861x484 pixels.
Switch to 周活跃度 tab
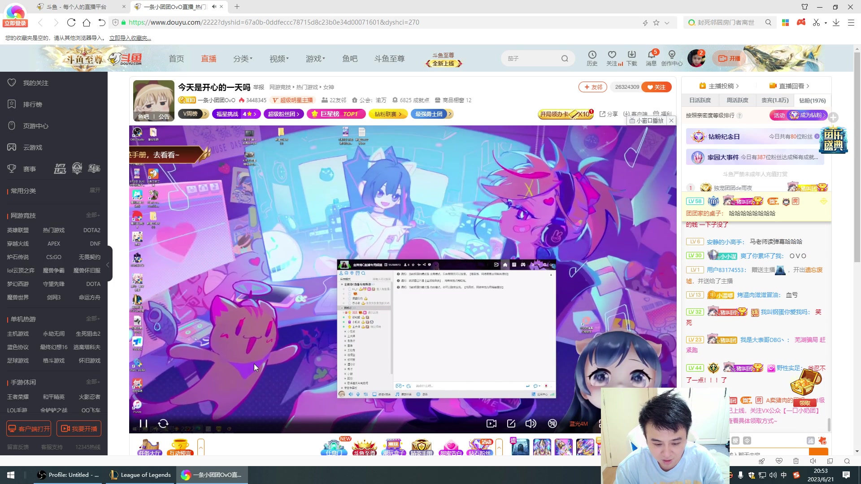point(737,100)
